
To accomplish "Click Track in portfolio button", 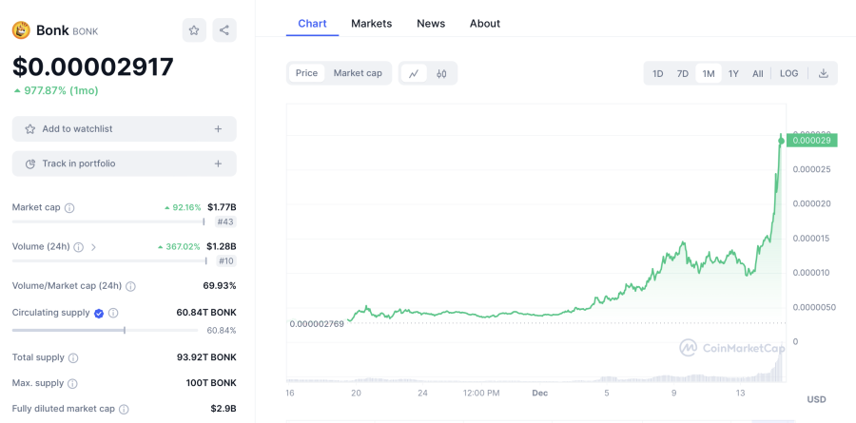I will pyautogui.click(x=125, y=163).
